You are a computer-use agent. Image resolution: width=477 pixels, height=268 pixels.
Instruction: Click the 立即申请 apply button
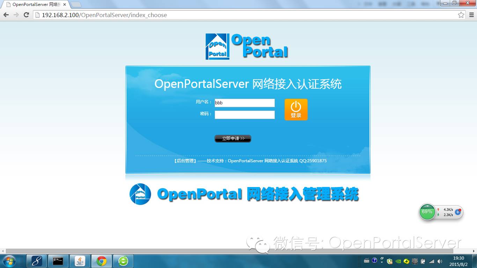(233, 139)
